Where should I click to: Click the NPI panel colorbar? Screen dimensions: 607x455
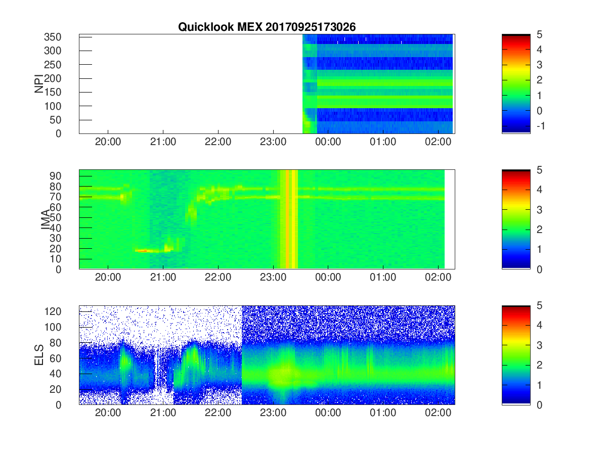pos(516,83)
